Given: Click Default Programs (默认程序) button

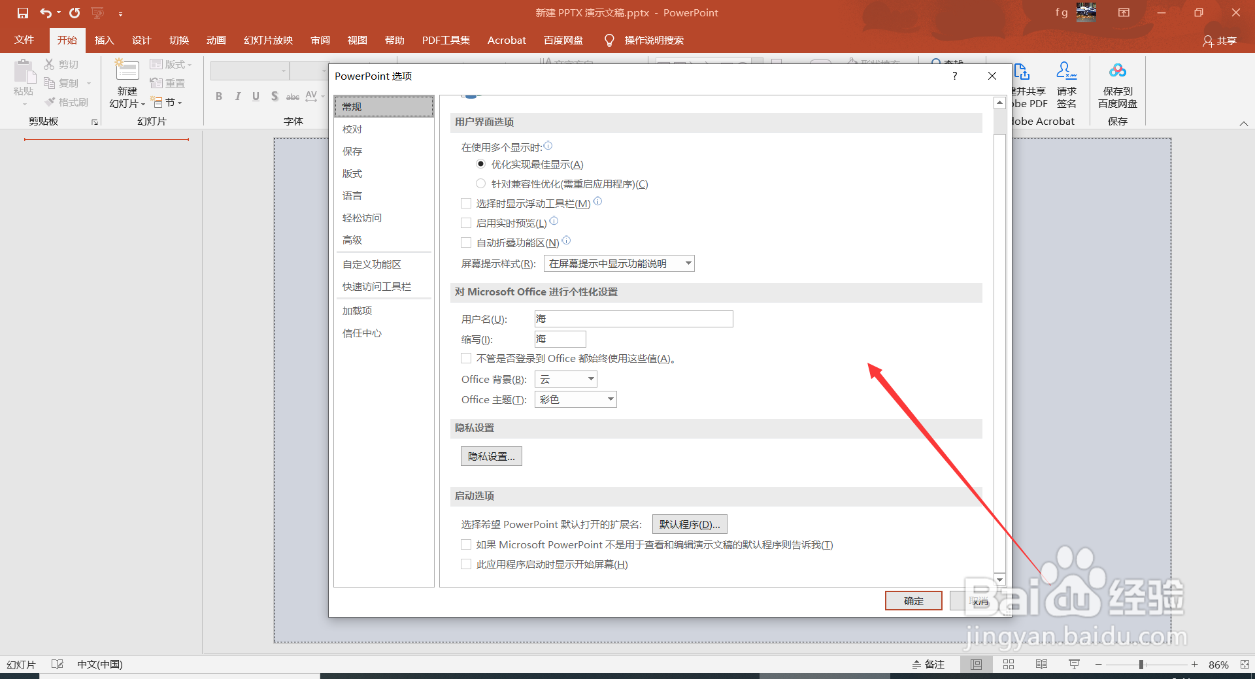Looking at the screenshot, I should (x=690, y=524).
